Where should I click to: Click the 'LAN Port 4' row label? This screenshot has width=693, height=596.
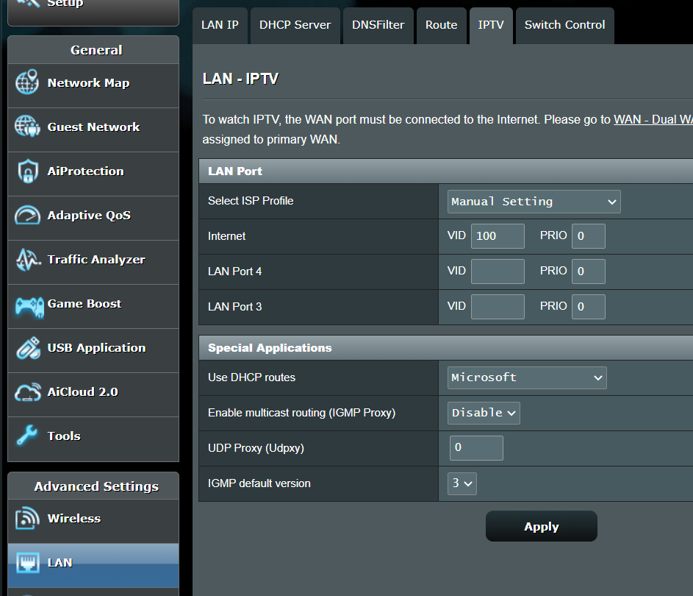point(234,272)
